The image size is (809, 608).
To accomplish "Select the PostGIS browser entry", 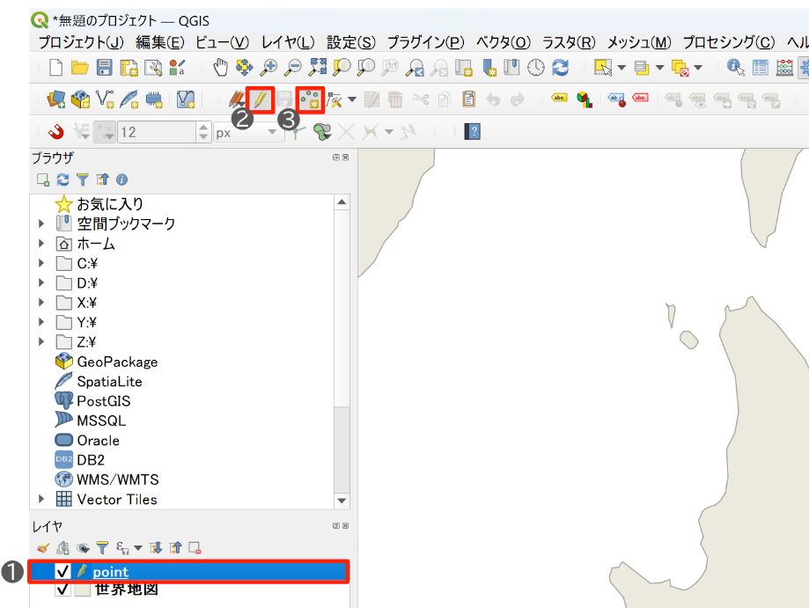I will pyautogui.click(x=103, y=400).
